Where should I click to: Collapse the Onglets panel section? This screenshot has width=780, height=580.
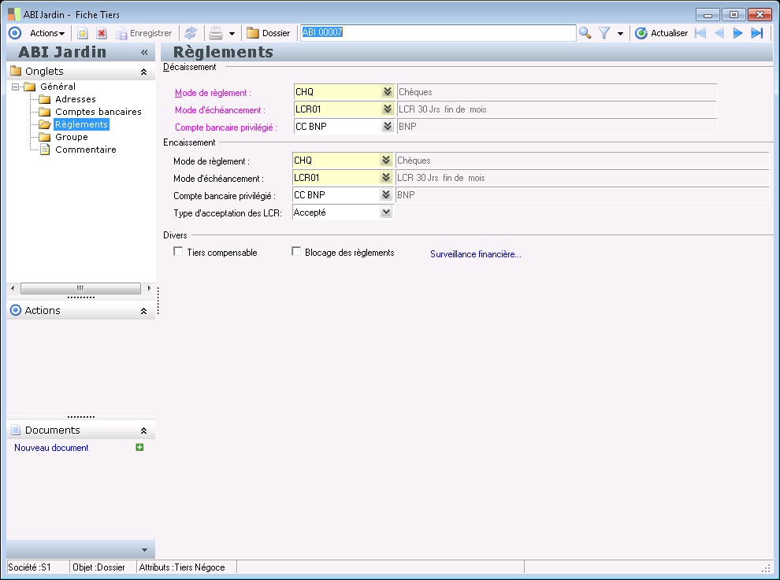143,72
